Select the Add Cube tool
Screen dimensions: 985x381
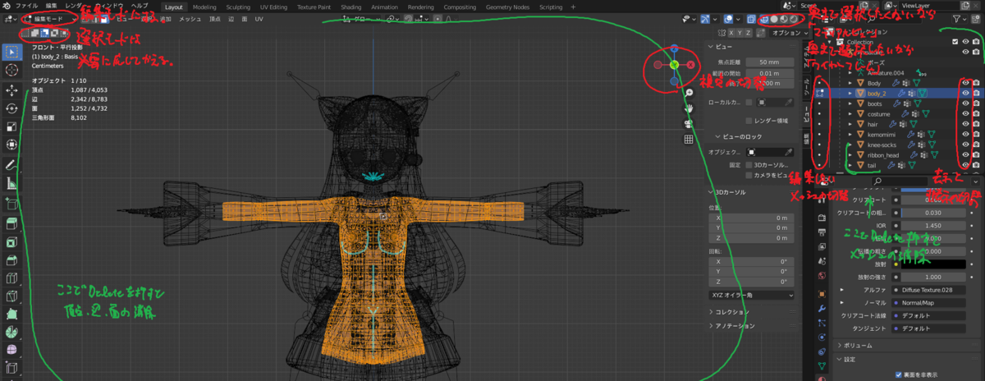point(11,203)
